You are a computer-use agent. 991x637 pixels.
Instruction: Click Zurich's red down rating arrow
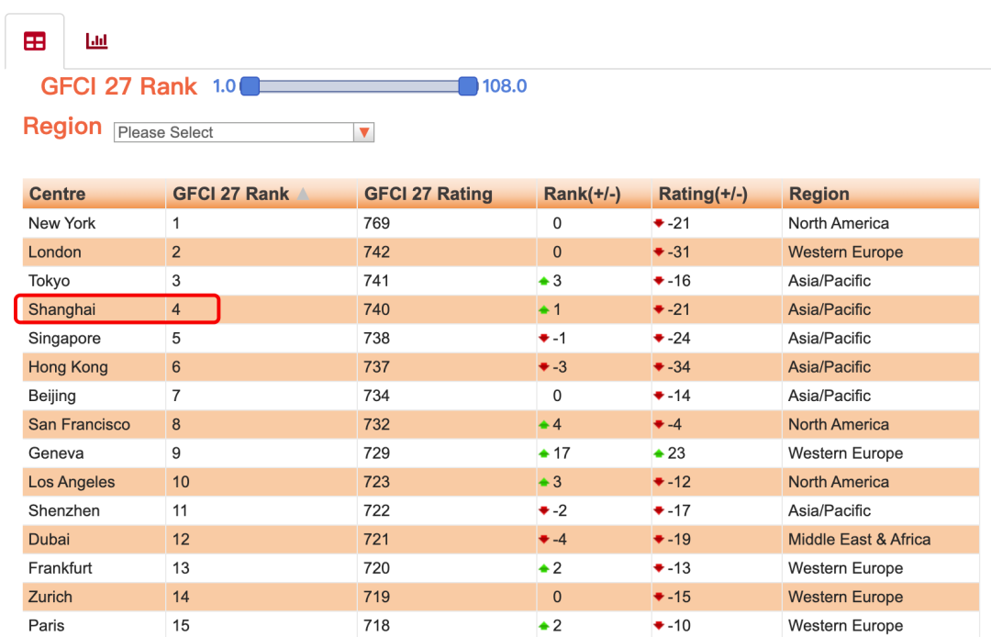659,598
